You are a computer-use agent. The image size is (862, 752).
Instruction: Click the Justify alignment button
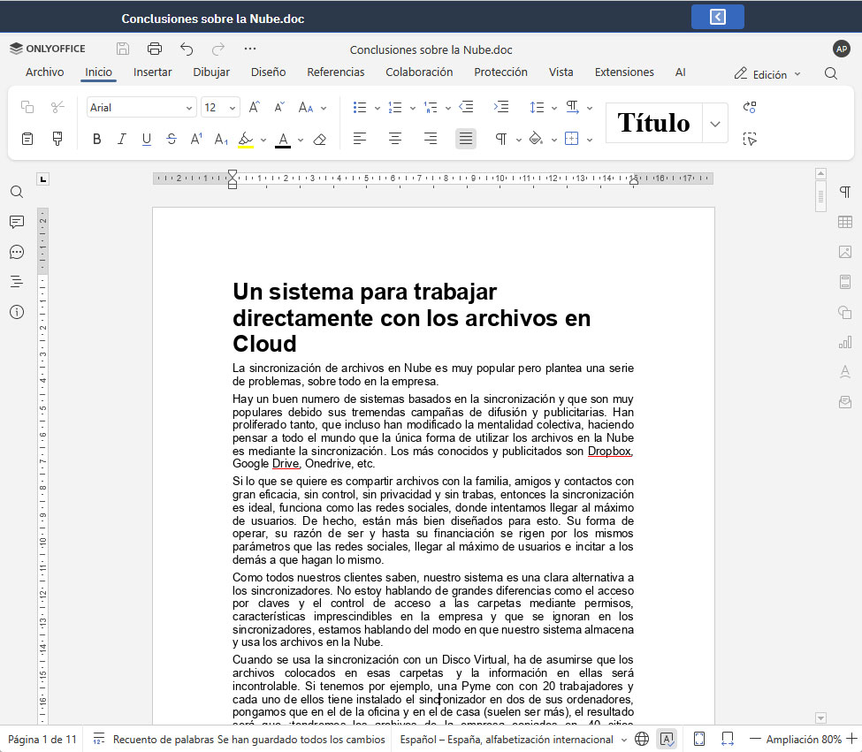click(466, 139)
